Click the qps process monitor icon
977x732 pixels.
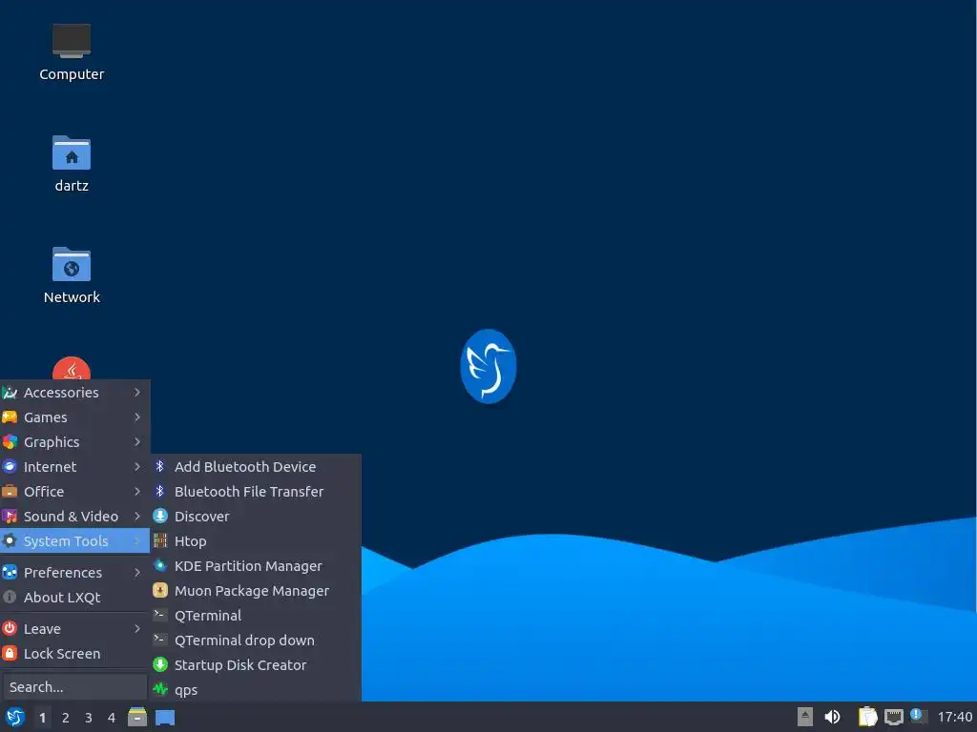click(160, 690)
